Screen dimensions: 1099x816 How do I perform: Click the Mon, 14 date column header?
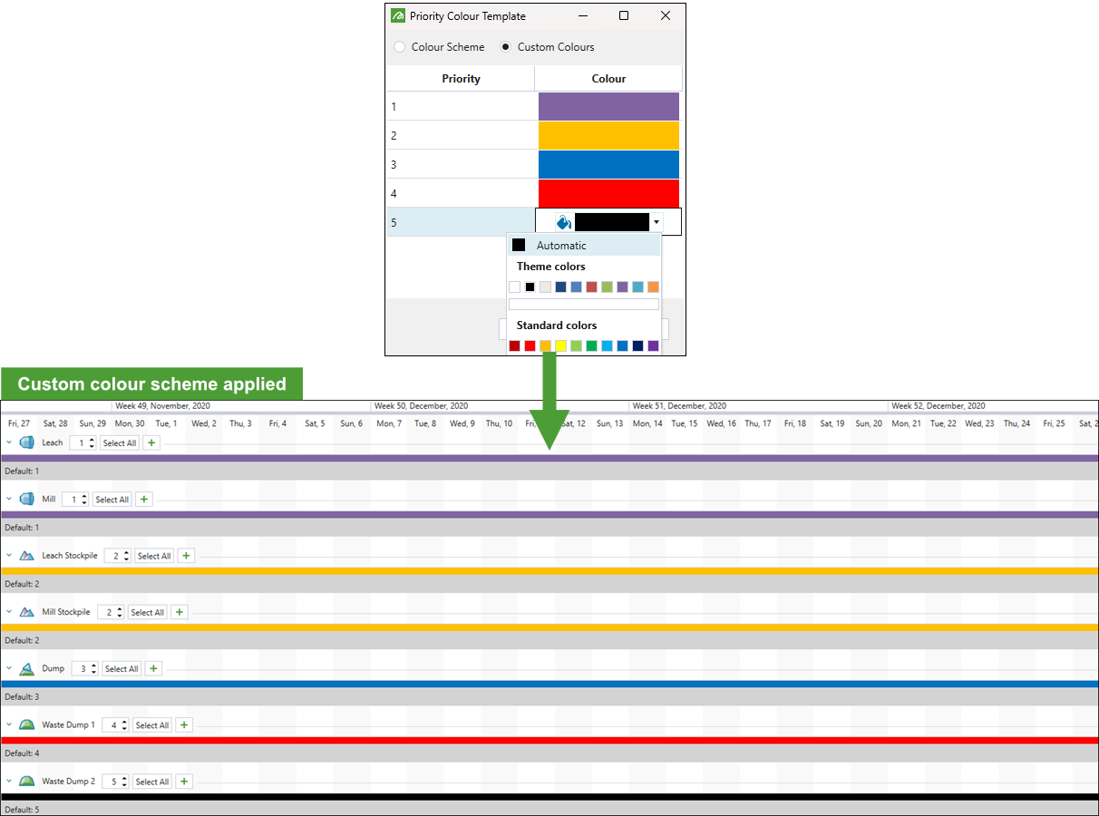647,423
